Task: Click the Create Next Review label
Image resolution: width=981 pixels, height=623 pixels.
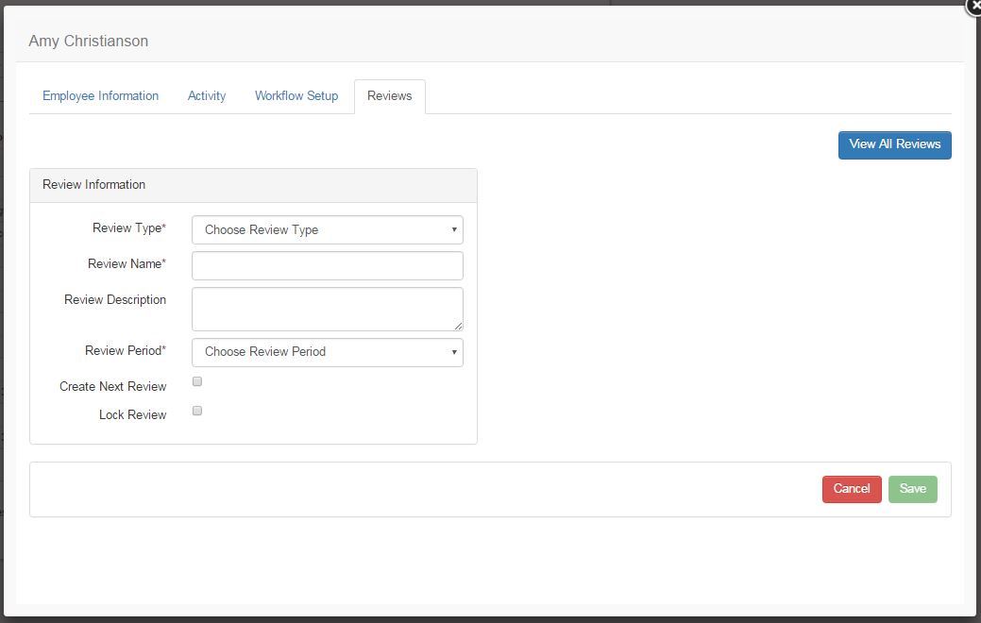Action: pos(113,387)
